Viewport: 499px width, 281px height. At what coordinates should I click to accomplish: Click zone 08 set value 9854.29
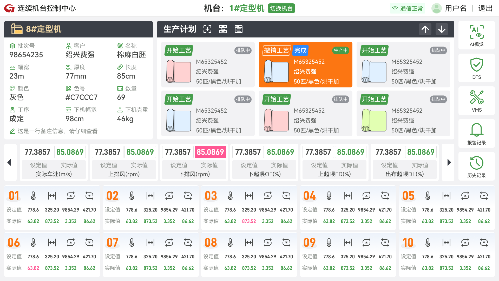coord(268,257)
